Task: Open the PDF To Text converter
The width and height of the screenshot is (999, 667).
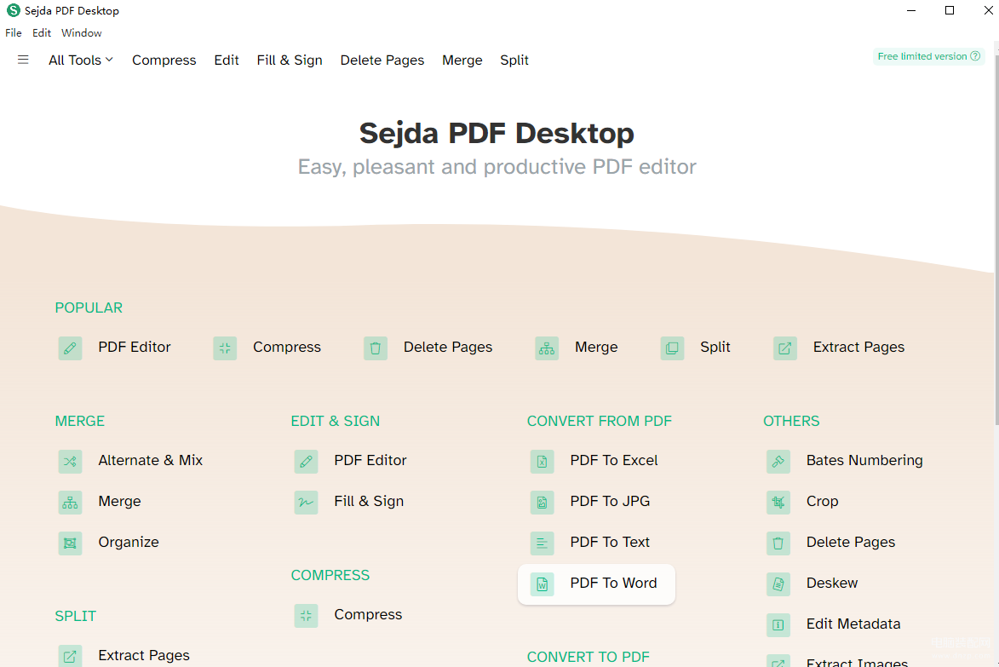Action: point(610,542)
